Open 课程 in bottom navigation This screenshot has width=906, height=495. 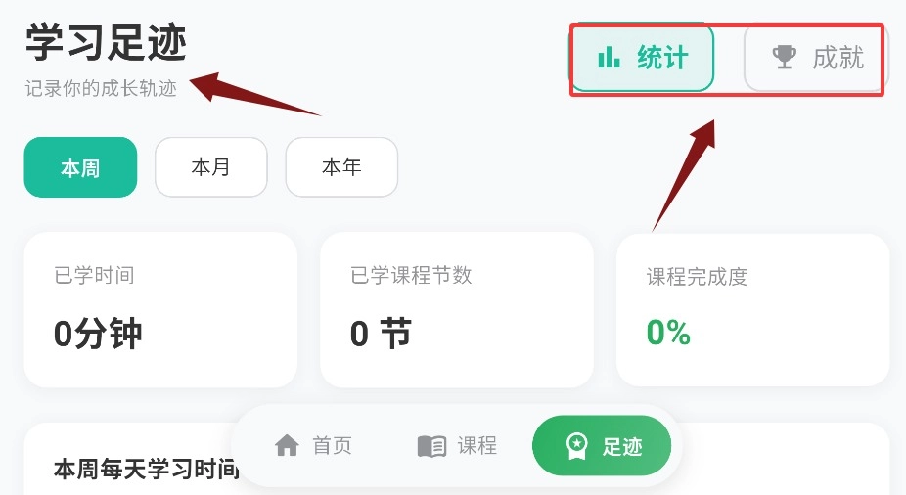pyautogui.click(x=457, y=446)
